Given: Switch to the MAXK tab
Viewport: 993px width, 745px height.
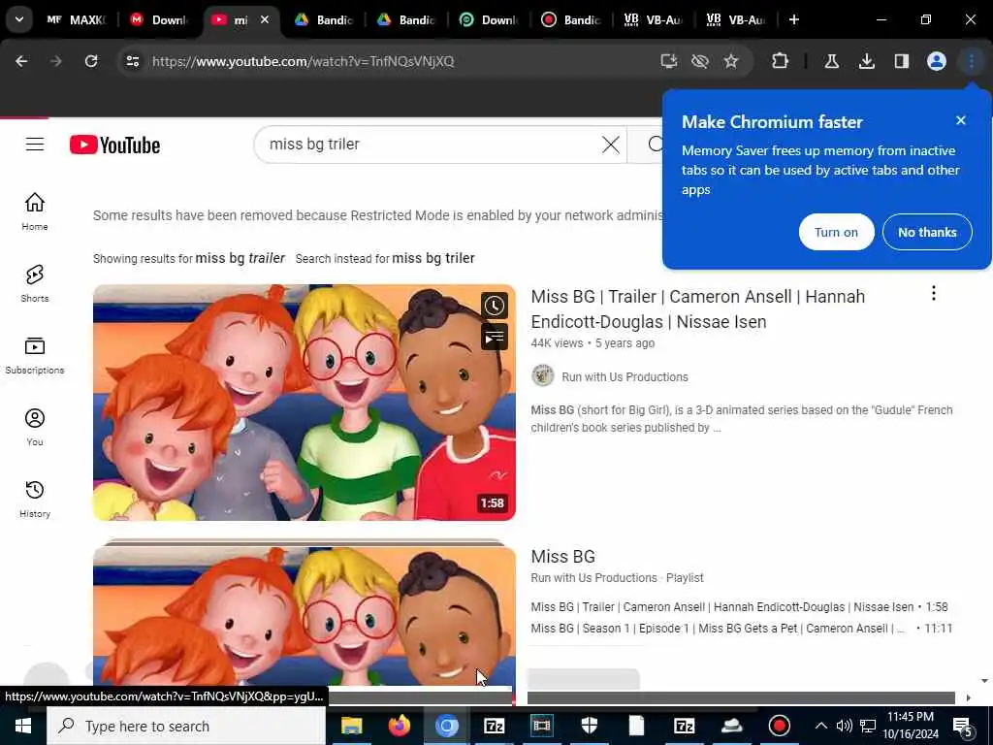Looking at the screenshot, I should point(76,19).
